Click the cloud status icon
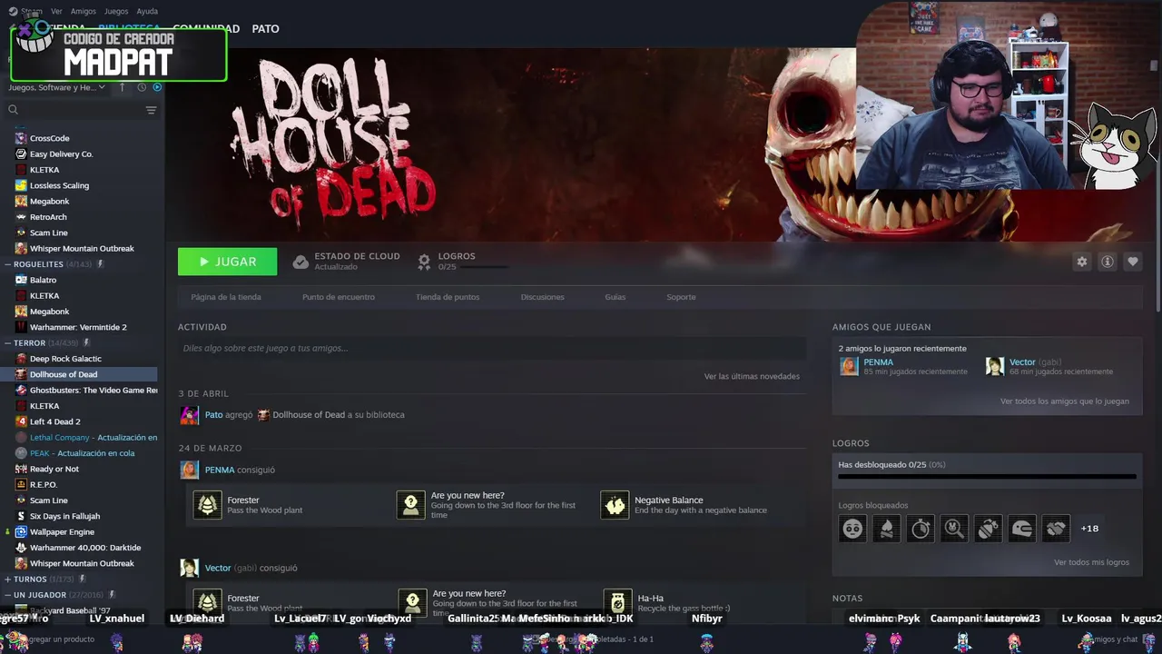The height and width of the screenshot is (654, 1162). (x=300, y=262)
